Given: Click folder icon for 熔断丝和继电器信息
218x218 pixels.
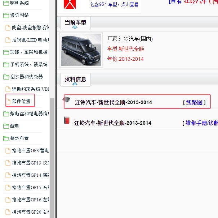Looking at the screenshot, I should click(x=6, y=114).
